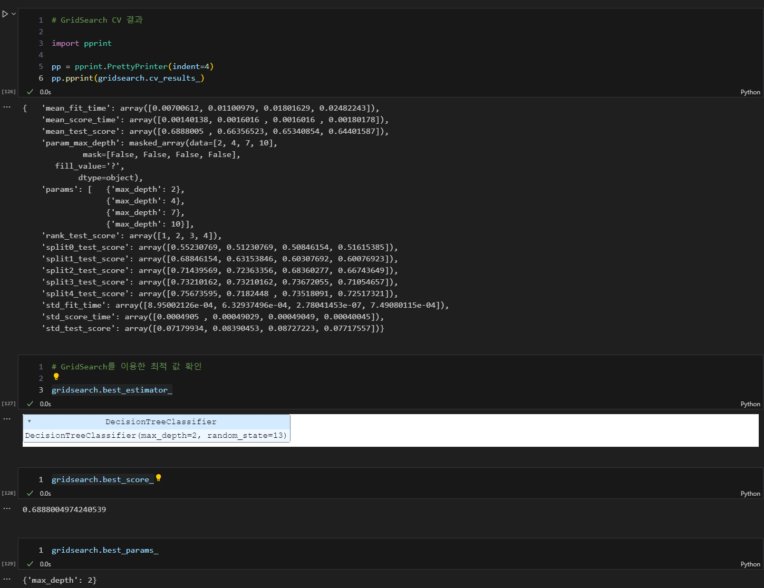This screenshot has width=764, height=588.
Task: Click success checkmark of cell 128
Action: (30, 493)
